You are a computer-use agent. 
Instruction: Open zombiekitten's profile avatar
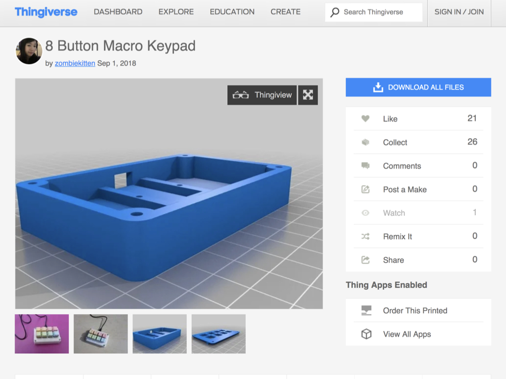coord(29,51)
